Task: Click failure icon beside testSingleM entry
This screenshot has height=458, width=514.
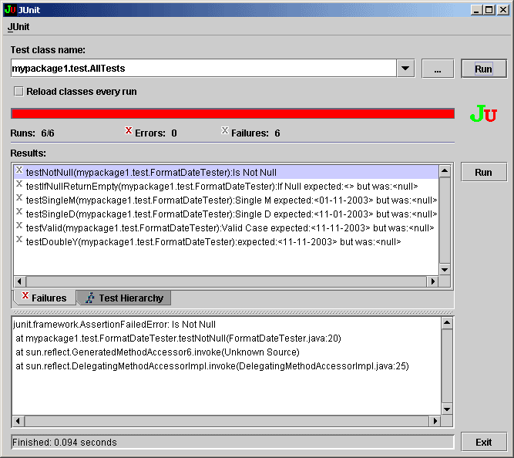Action: click(19, 200)
